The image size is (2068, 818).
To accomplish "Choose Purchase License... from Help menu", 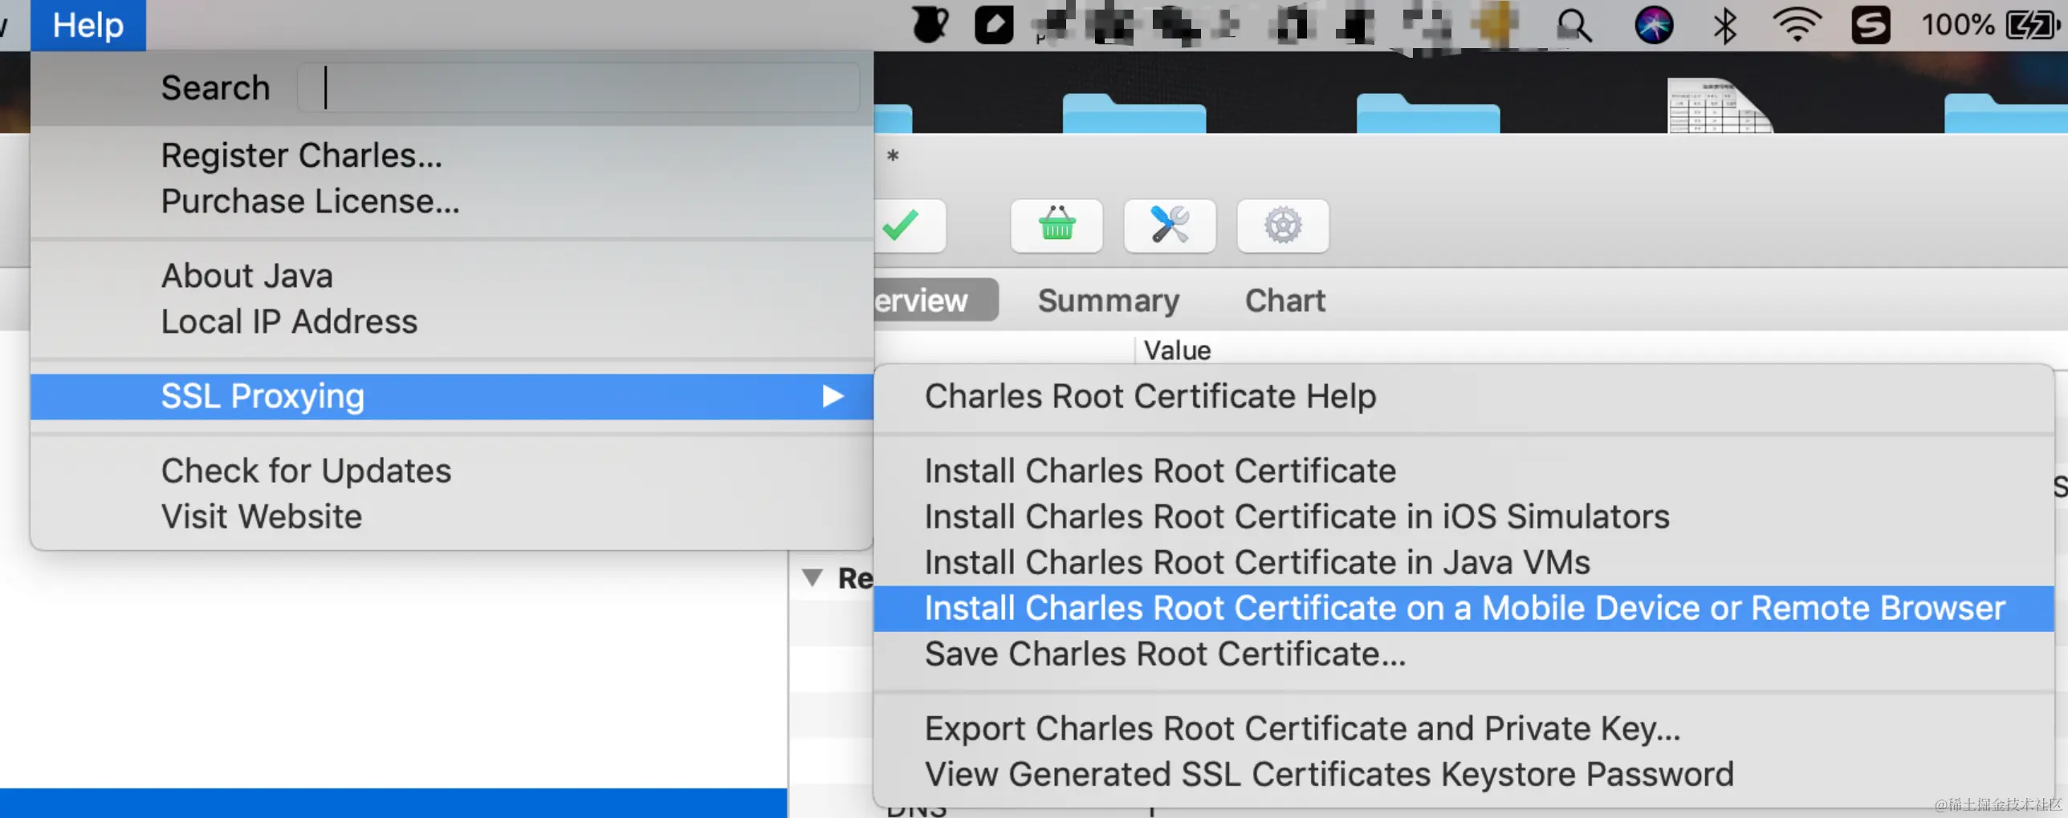I will pyautogui.click(x=451, y=201).
